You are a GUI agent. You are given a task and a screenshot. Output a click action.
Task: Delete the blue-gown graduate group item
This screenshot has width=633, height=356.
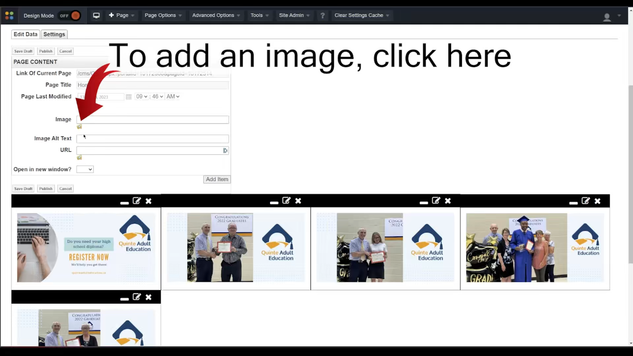click(597, 201)
